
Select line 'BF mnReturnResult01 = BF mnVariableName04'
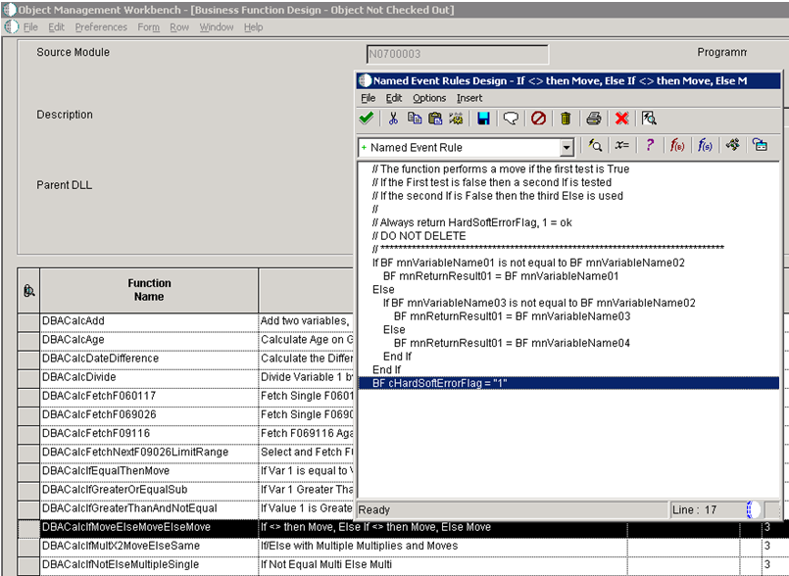tap(512, 343)
